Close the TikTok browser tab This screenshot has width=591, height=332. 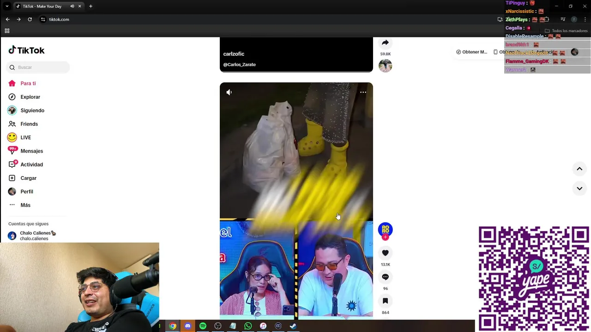tap(79, 6)
